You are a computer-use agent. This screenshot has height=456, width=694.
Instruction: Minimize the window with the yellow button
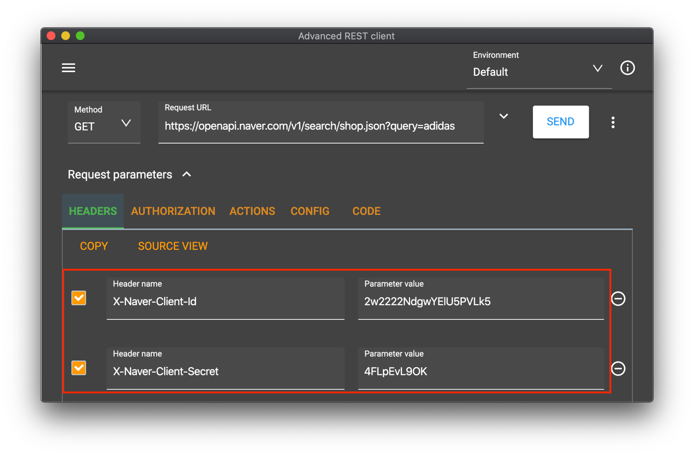pyautogui.click(x=66, y=36)
